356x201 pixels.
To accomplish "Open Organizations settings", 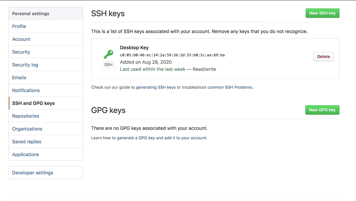I will tap(27, 129).
